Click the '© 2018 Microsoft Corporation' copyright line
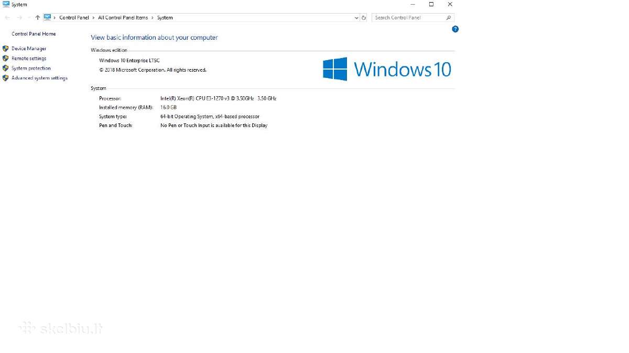This screenshot has width=629, height=353. (153, 70)
